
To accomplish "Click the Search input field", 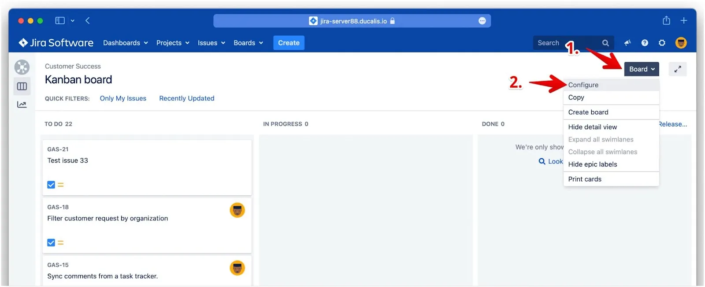I will coord(566,43).
